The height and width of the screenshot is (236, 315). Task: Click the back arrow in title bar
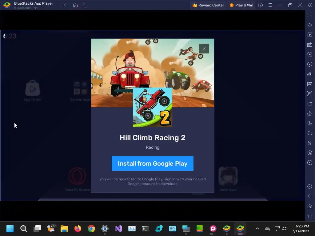66,5
